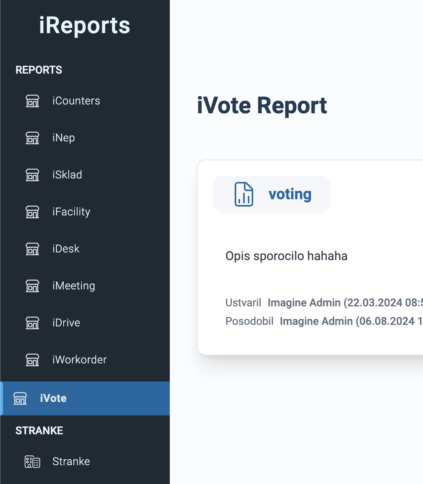
Task: Open iWorkorder with its icon
Action: 32,360
